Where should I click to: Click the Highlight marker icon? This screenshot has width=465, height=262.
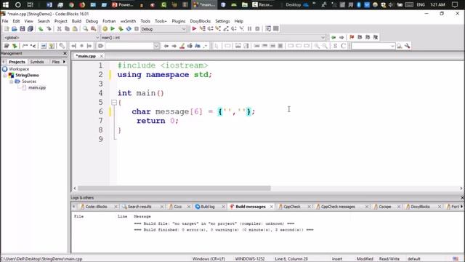182,46
